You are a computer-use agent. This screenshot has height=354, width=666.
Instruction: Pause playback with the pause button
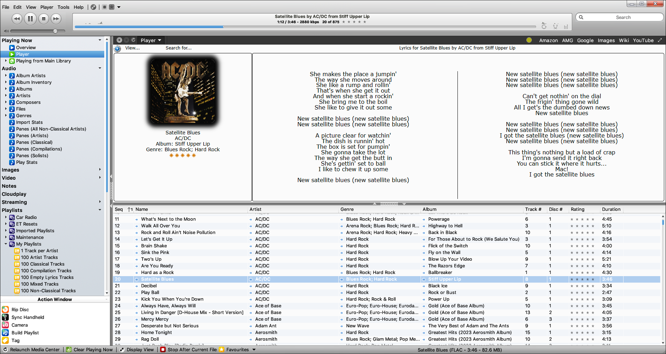click(31, 19)
